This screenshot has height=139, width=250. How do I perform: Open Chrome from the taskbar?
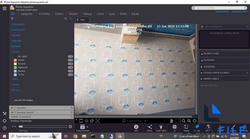pyautogui.click(x=75, y=136)
